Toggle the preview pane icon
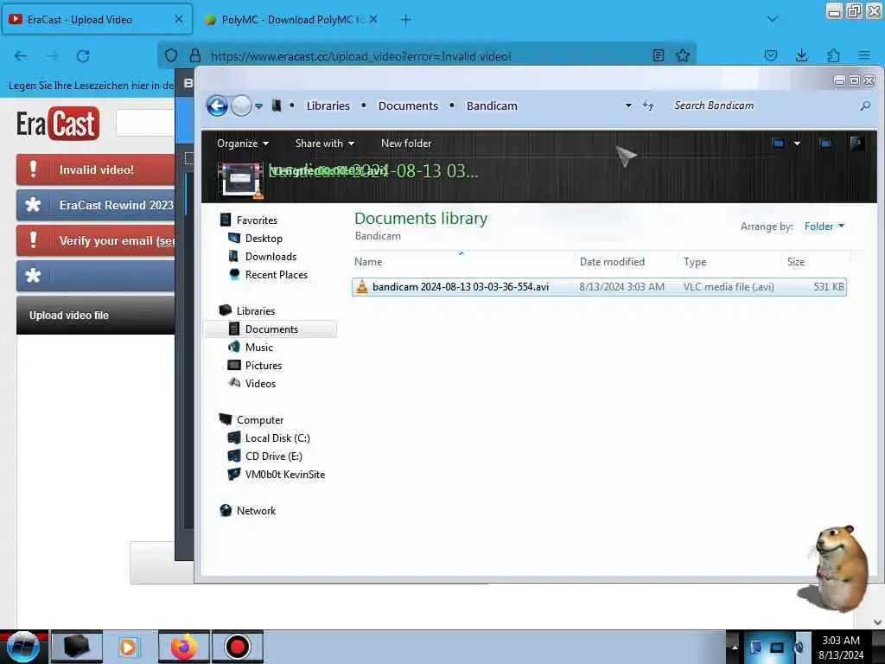 [x=825, y=144]
